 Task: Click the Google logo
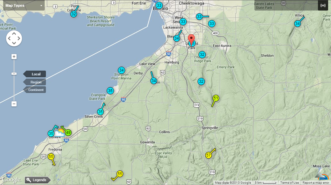(11, 180)
